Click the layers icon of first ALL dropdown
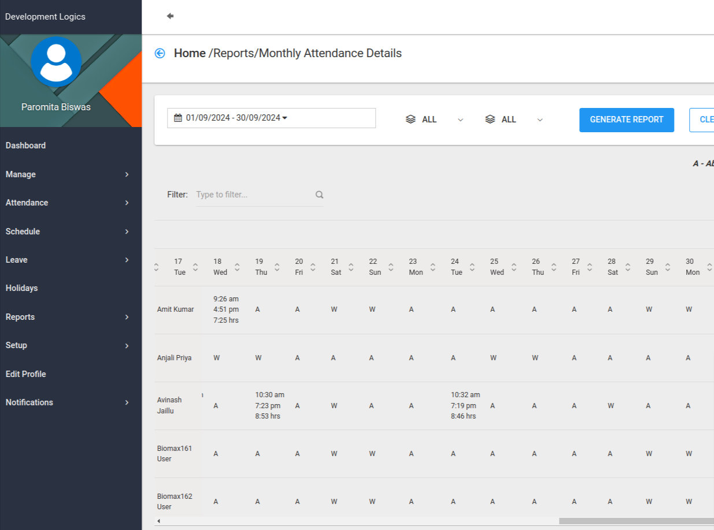This screenshot has height=530, width=714. tap(410, 120)
